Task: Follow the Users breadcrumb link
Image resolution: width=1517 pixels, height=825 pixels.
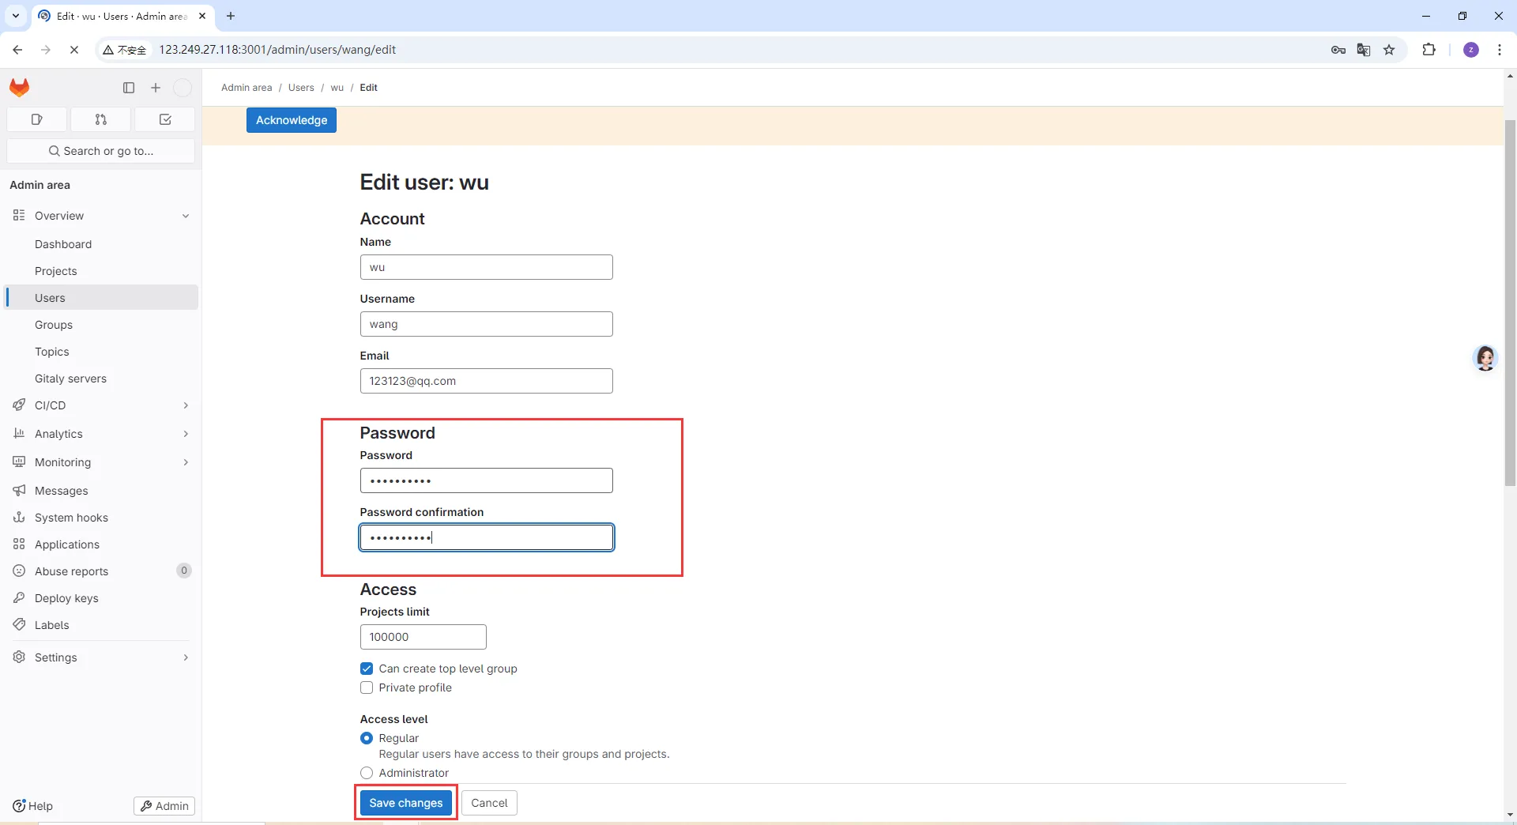Action: [x=301, y=88]
